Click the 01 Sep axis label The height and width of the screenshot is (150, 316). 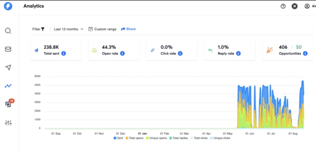(x=56, y=133)
